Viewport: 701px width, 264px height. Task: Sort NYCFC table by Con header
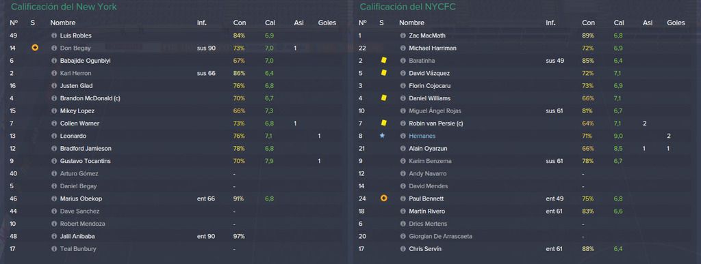588,23
